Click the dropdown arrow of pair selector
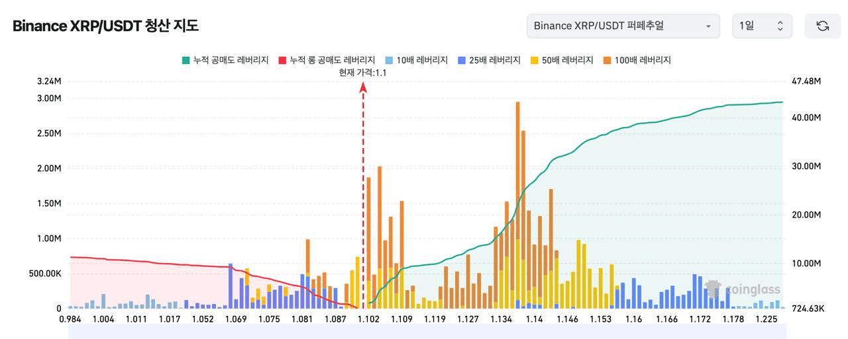This screenshot has width=848, height=339. [708, 26]
